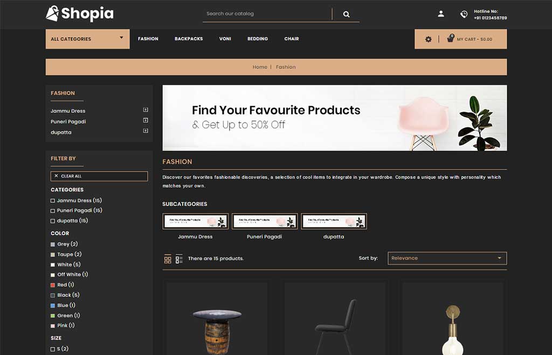This screenshot has height=355, width=552.
Task: Open the All Categories dropdown
Action: [88, 39]
